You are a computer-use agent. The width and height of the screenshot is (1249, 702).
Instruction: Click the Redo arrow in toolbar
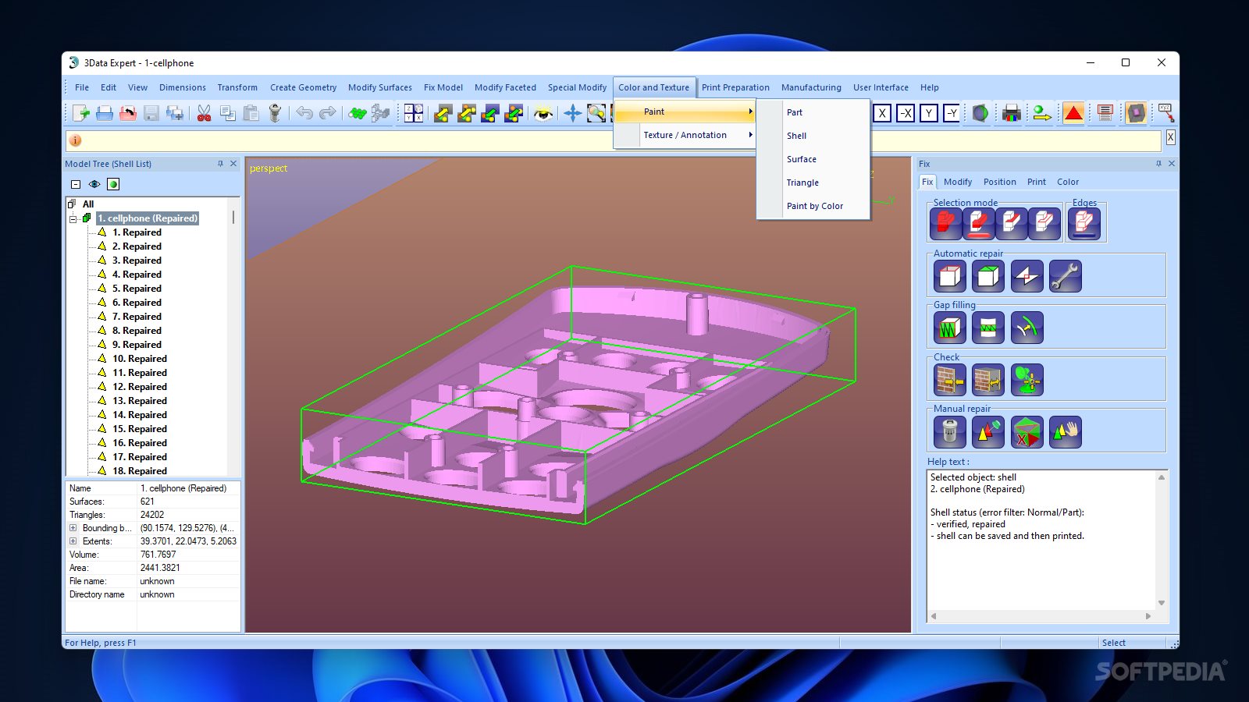(x=328, y=113)
